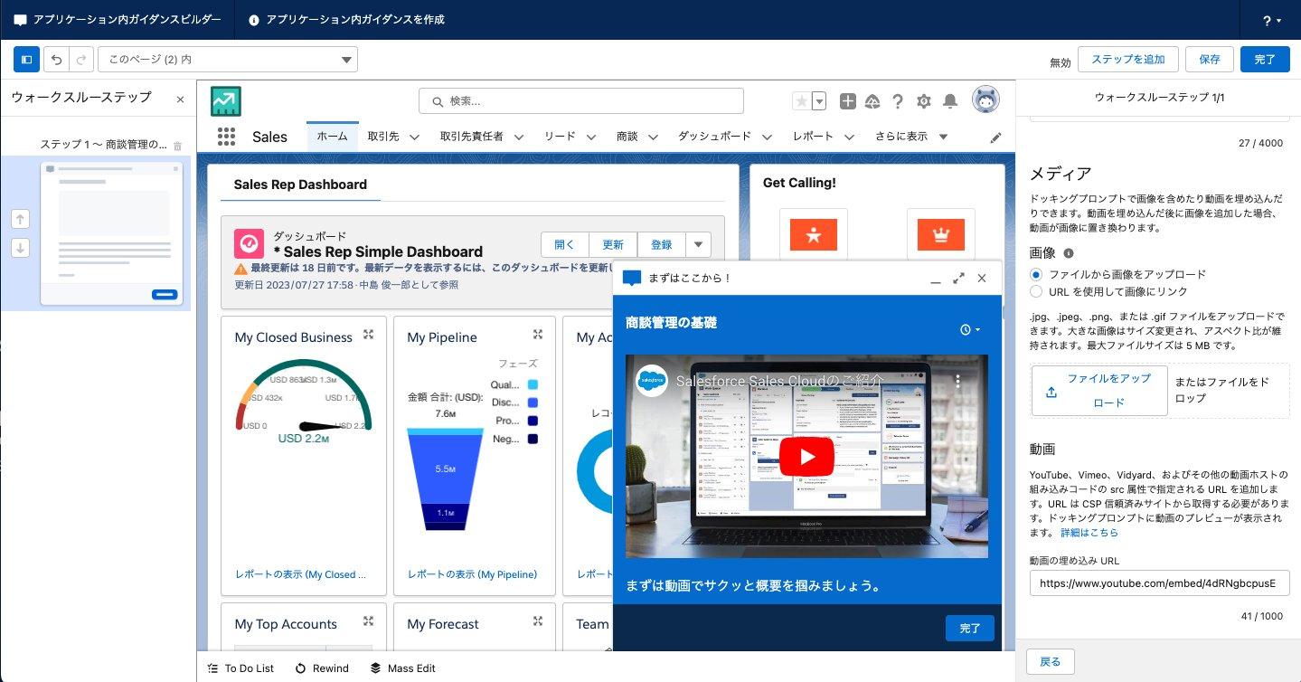Image resolution: width=1301 pixels, height=682 pixels.
Task: Click the 保存 button
Action: (1210, 59)
